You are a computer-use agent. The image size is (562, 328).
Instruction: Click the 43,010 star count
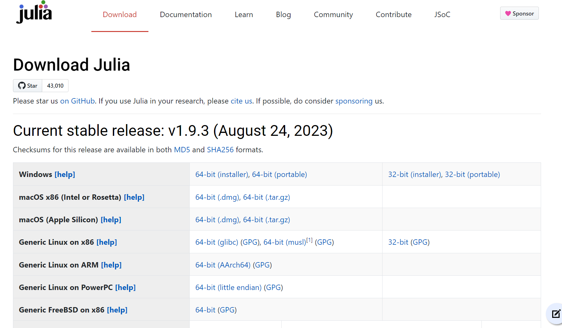55,86
